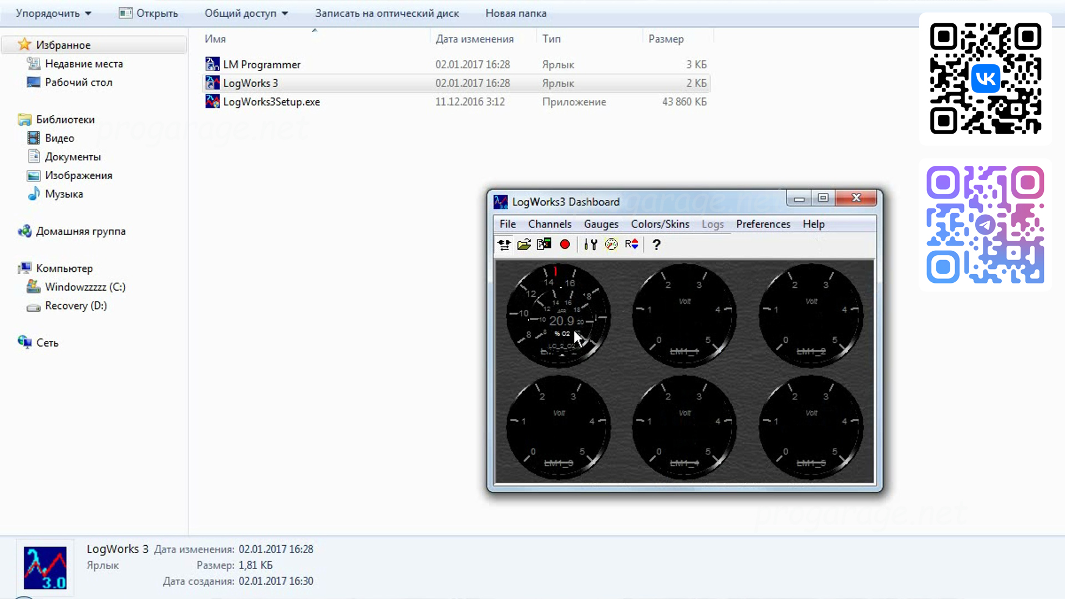Click the Новая папка button

coord(516,13)
